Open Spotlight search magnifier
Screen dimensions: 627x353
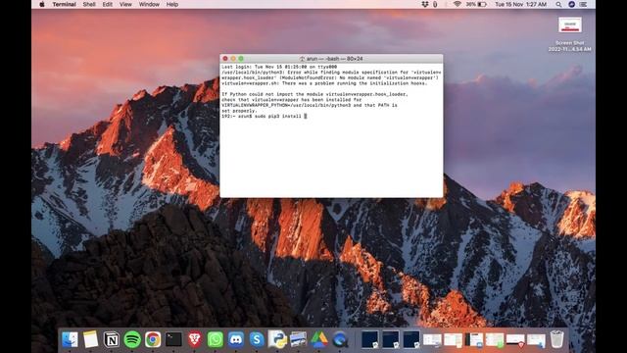[558, 4]
